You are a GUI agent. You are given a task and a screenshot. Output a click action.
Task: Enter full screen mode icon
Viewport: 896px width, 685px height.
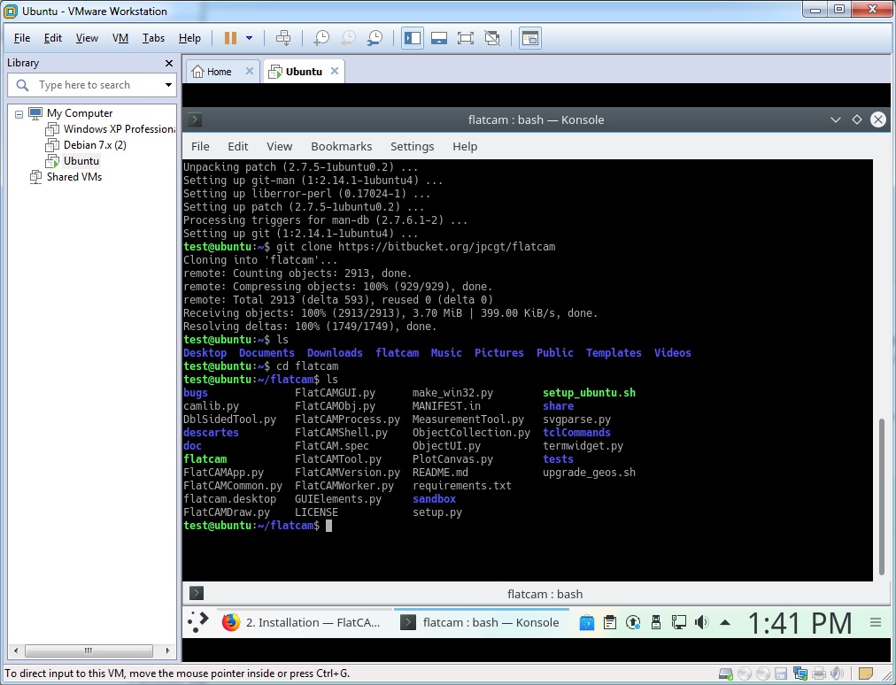[x=466, y=38]
